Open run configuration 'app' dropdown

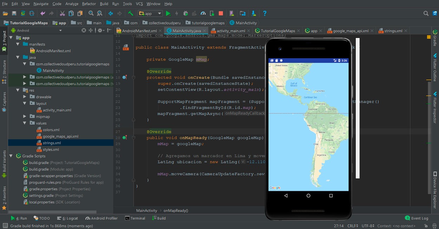coord(150,13)
